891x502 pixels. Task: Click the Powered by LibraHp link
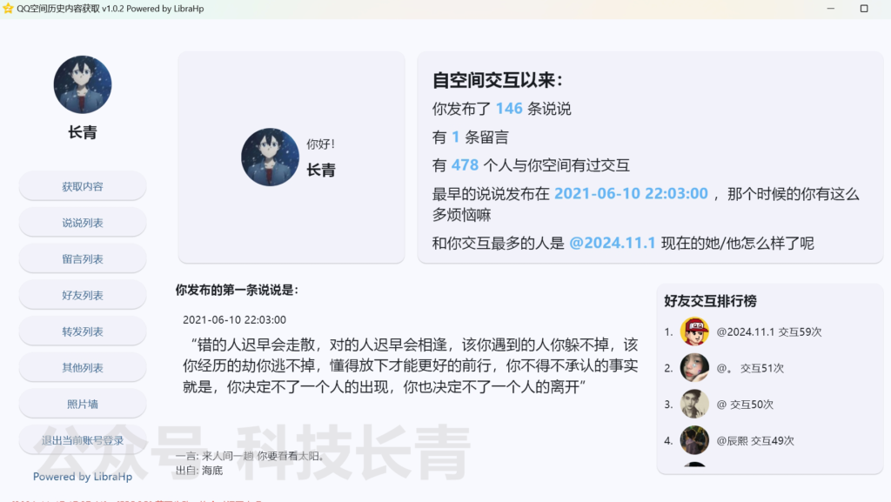(x=83, y=476)
